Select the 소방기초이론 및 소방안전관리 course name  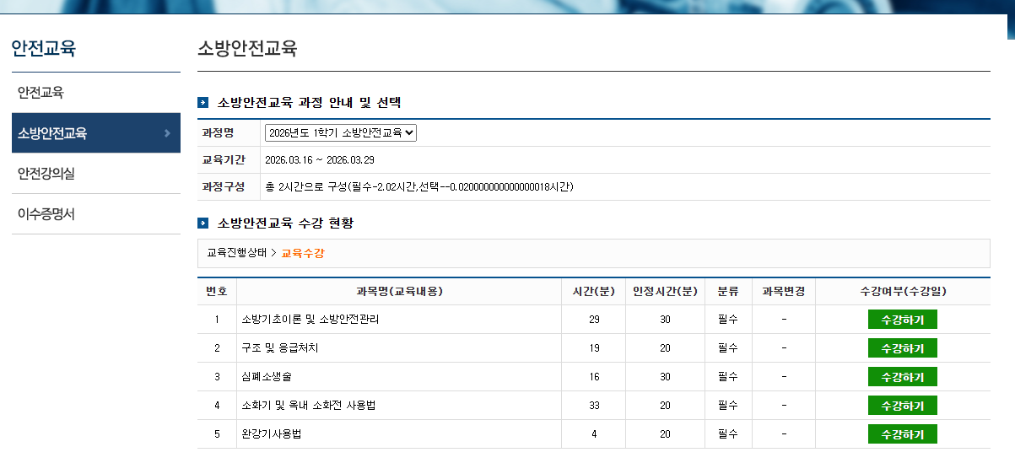(310, 320)
